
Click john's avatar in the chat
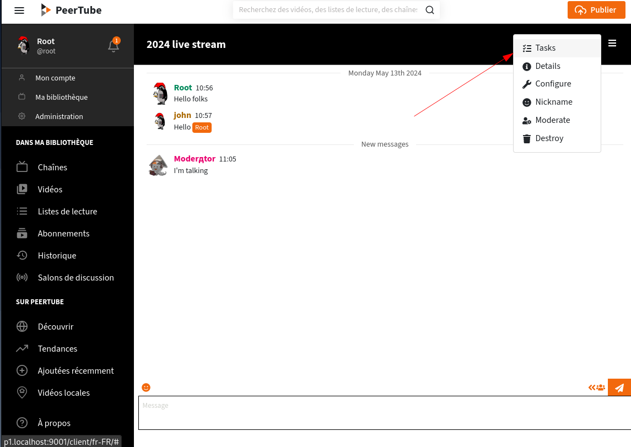pyautogui.click(x=160, y=121)
